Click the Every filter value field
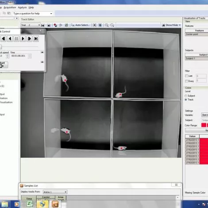The image size is (208, 208). 201,81
